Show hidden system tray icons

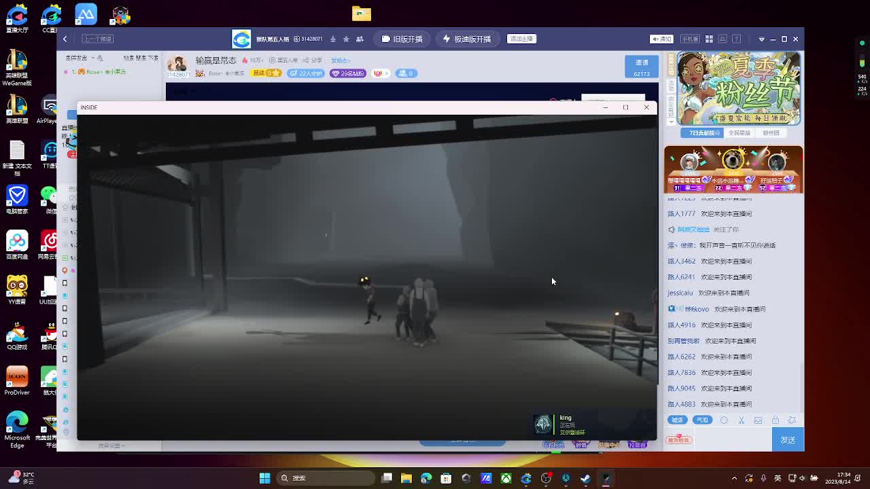(x=734, y=478)
